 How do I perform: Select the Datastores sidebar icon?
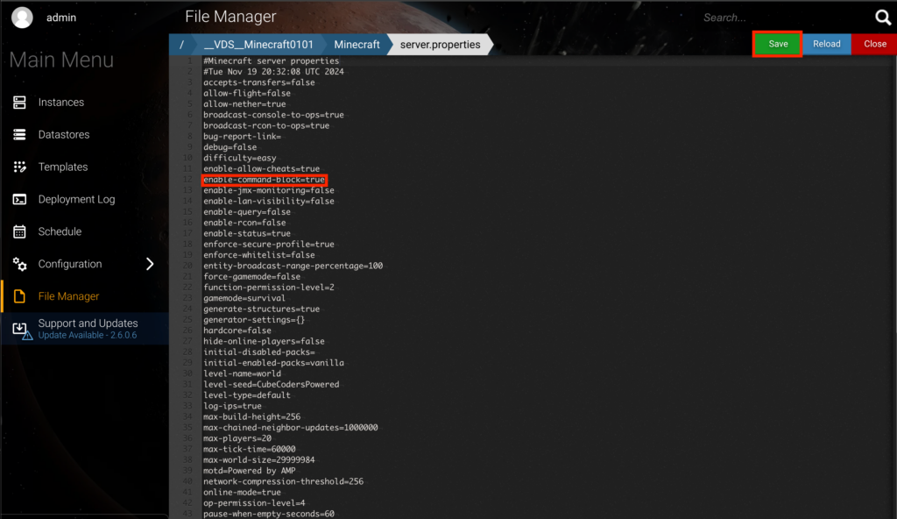point(19,134)
